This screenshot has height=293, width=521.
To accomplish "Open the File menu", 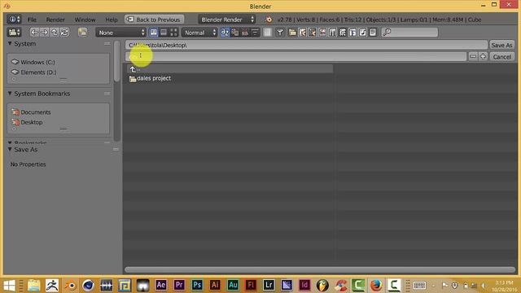I will [x=32, y=20].
